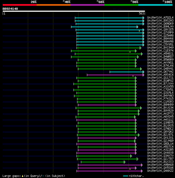The width and height of the screenshot is (175, 178).
Task: Click the UniRef100_Q8DL14 label
Action: [x=160, y=144]
